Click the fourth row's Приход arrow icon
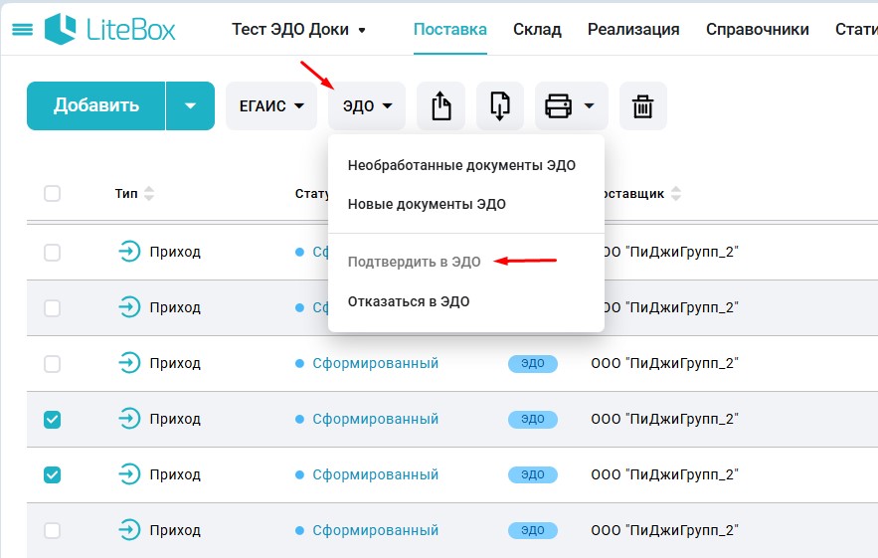The image size is (878, 558). (129, 419)
